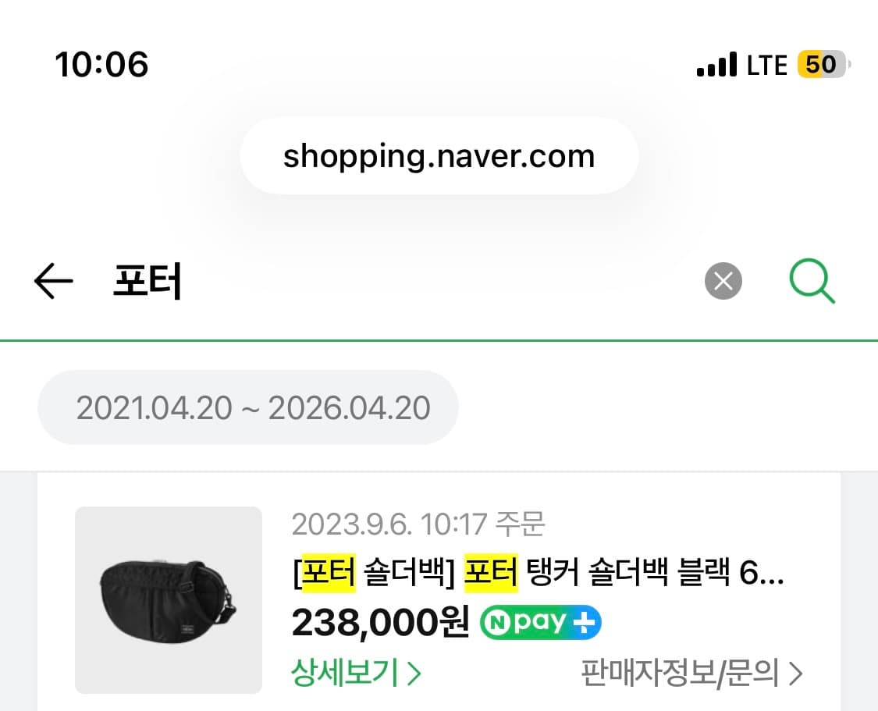Tap the 238,000원 price text
The width and height of the screenshot is (878, 711).
(377, 622)
